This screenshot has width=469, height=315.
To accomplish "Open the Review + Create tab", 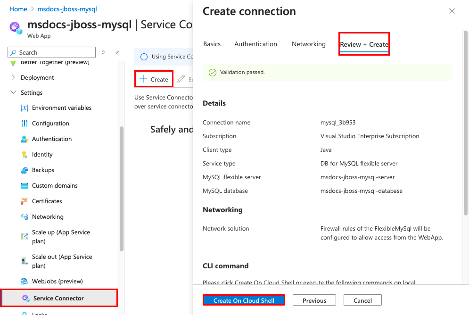I will [364, 44].
